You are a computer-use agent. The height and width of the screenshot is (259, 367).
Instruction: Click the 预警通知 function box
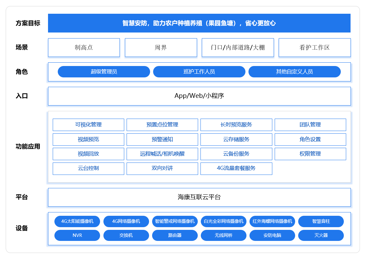click(162, 139)
